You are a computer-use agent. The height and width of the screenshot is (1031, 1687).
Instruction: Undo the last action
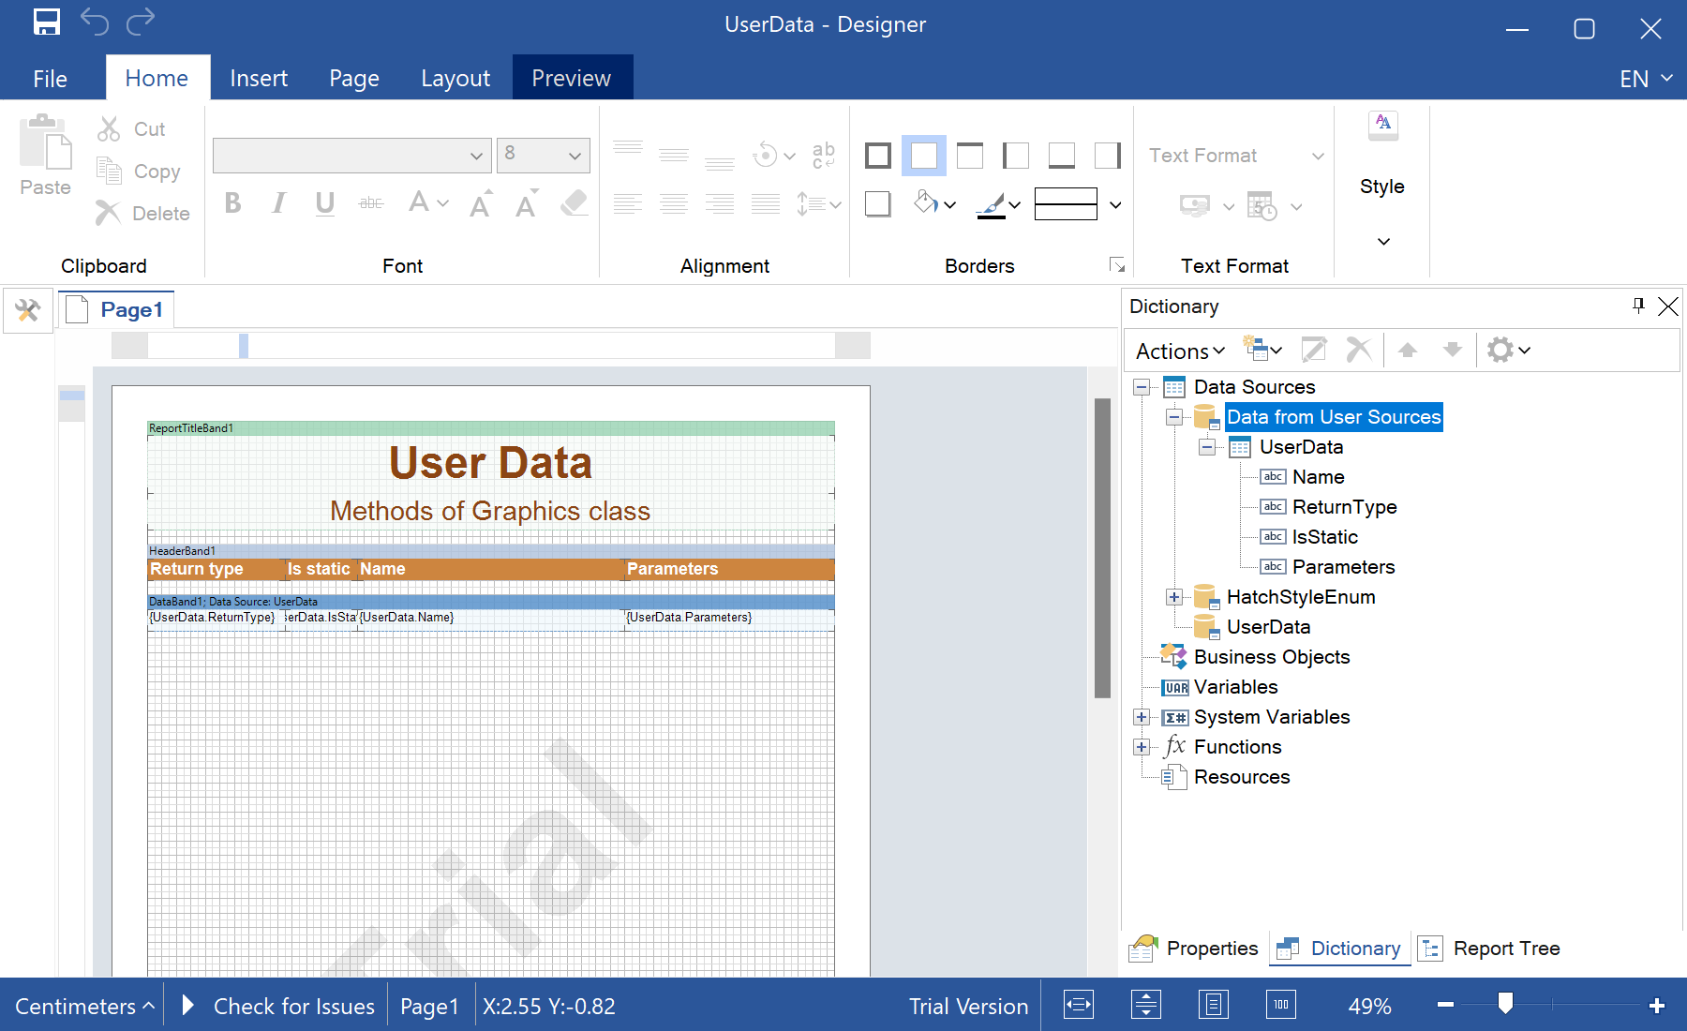click(95, 22)
